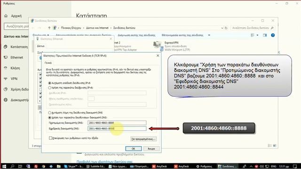Click the preferred DNS server input field

[x=117, y=123]
